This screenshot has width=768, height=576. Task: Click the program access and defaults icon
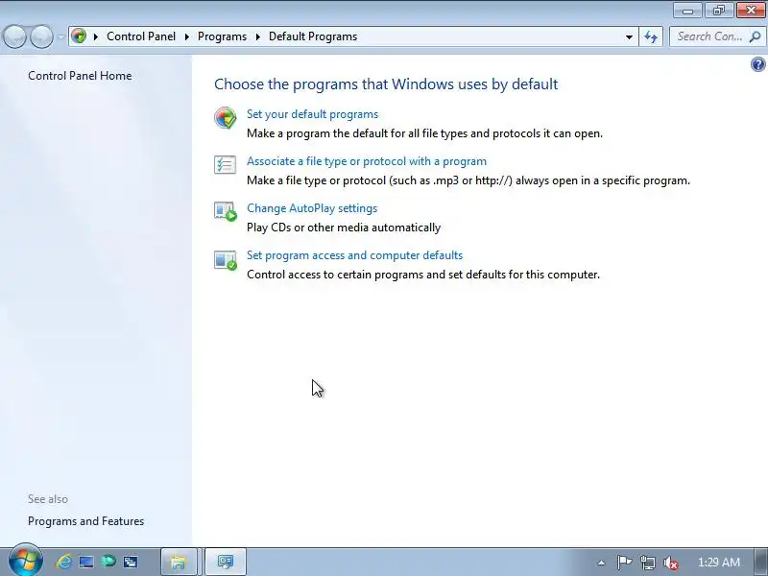coord(226,259)
